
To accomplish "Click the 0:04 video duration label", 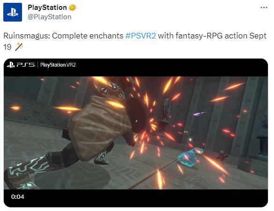I will pos(18,197).
